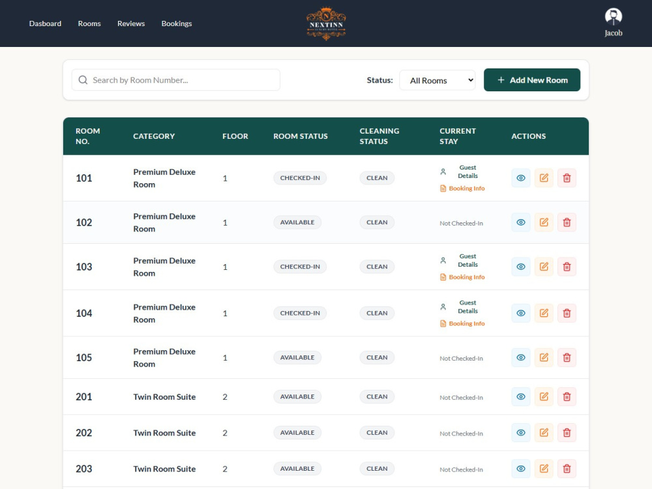Edit room 101 entry
Viewport: 652px width, 489px height.
pos(544,178)
